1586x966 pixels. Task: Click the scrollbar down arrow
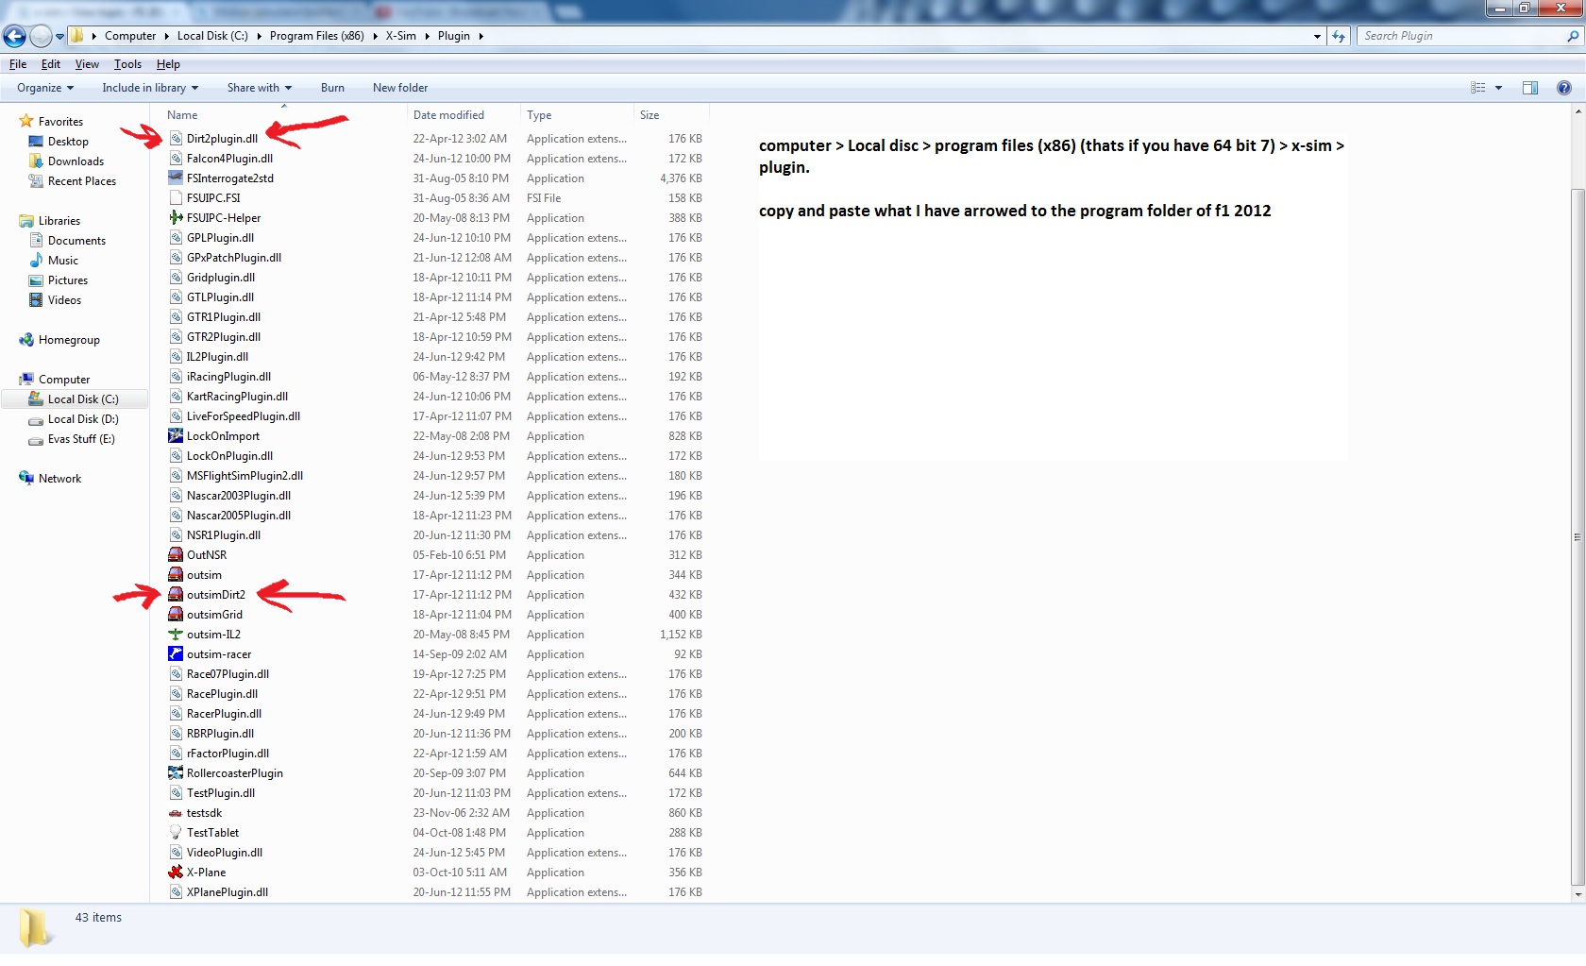pyautogui.click(x=1578, y=894)
